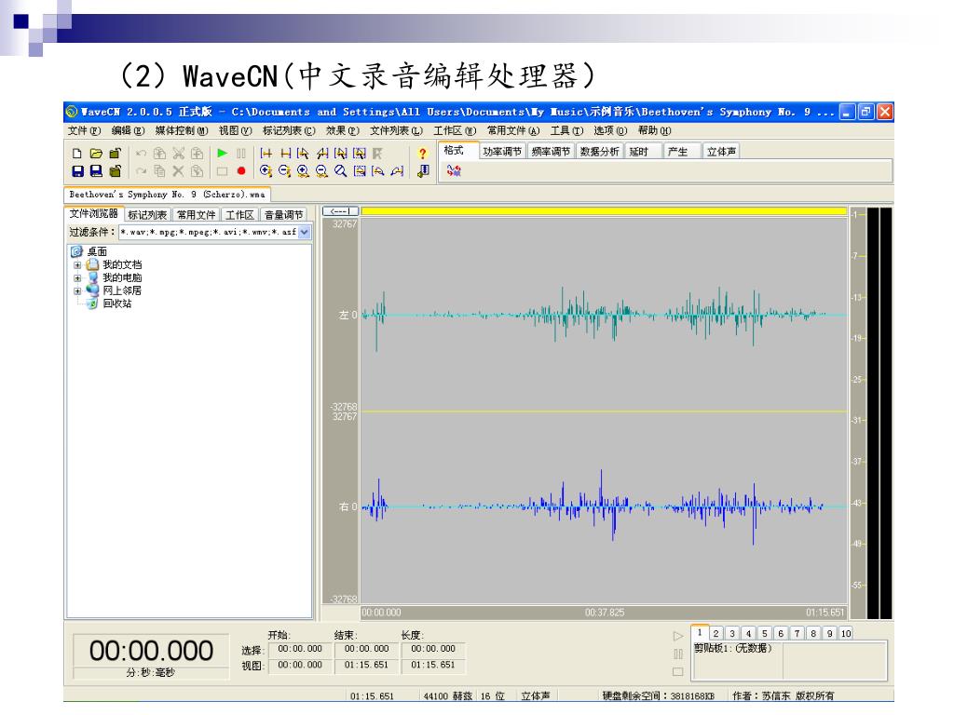The image size is (954, 715).
Task: Select the 常用文件 side panel tab
Action: click(196, 215)
